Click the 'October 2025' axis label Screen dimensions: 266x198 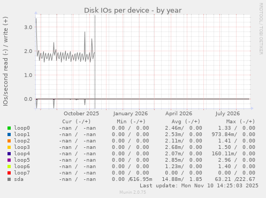(x=81, y=114)
